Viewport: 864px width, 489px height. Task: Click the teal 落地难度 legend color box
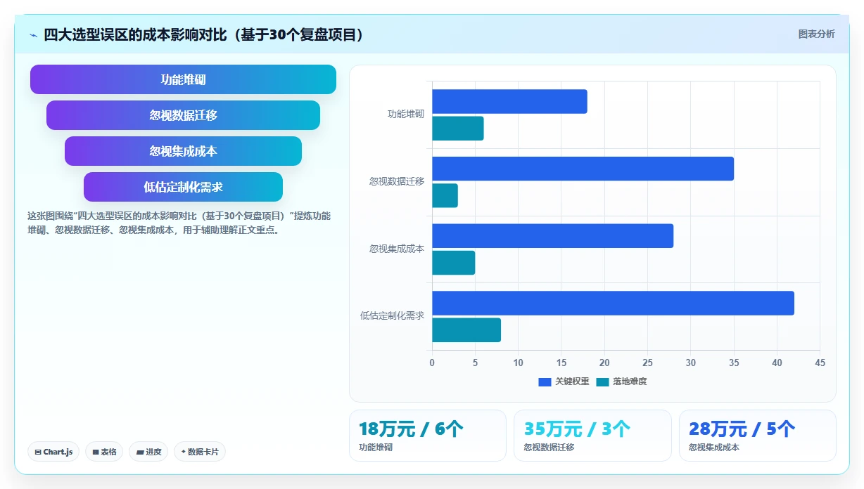(602, 382)
